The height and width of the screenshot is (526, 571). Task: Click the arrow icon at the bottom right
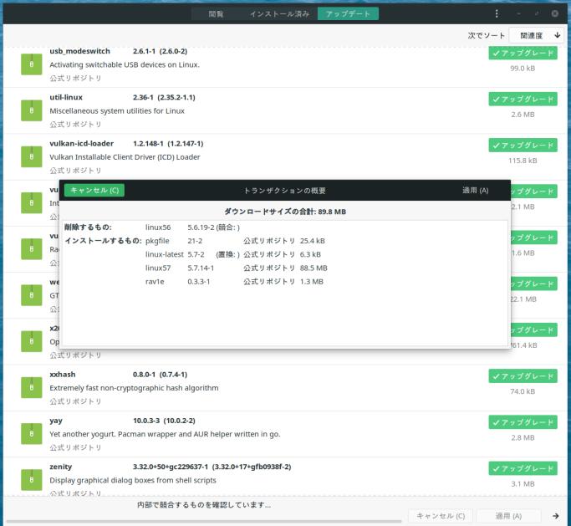(x=556, y=516)
